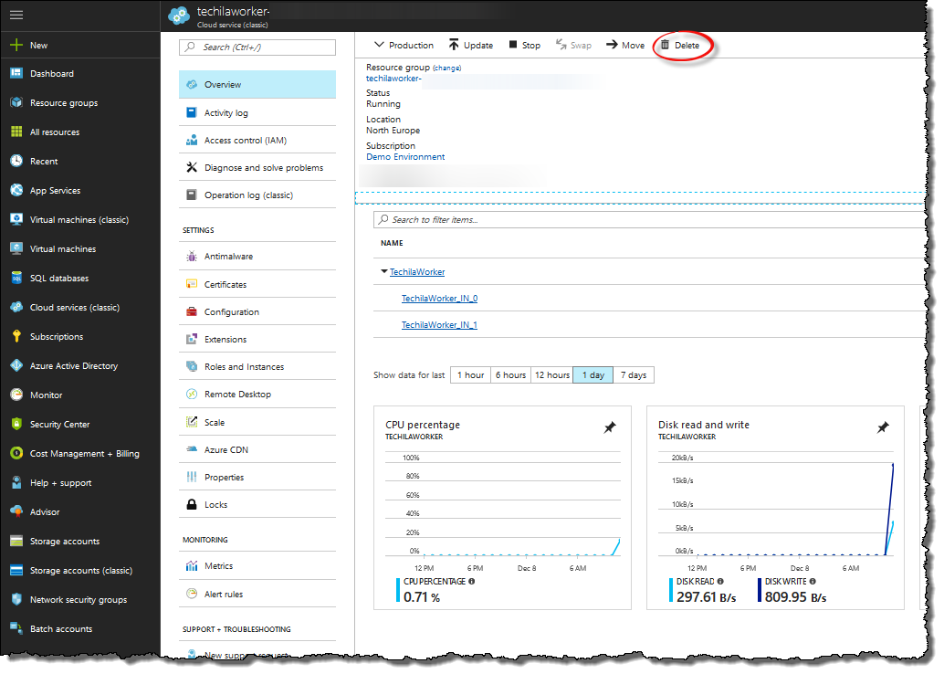Open the Azure Active Directory icon
Image resolution: width=944 pixels, height=674 pixels.
point(16,365)
